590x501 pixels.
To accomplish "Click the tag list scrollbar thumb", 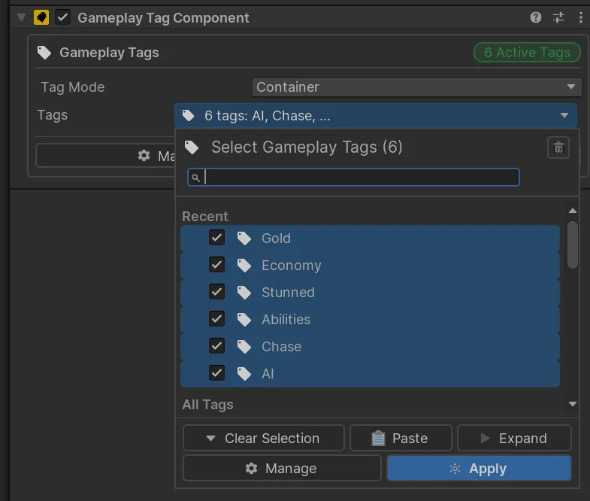I will coord(572,244).
